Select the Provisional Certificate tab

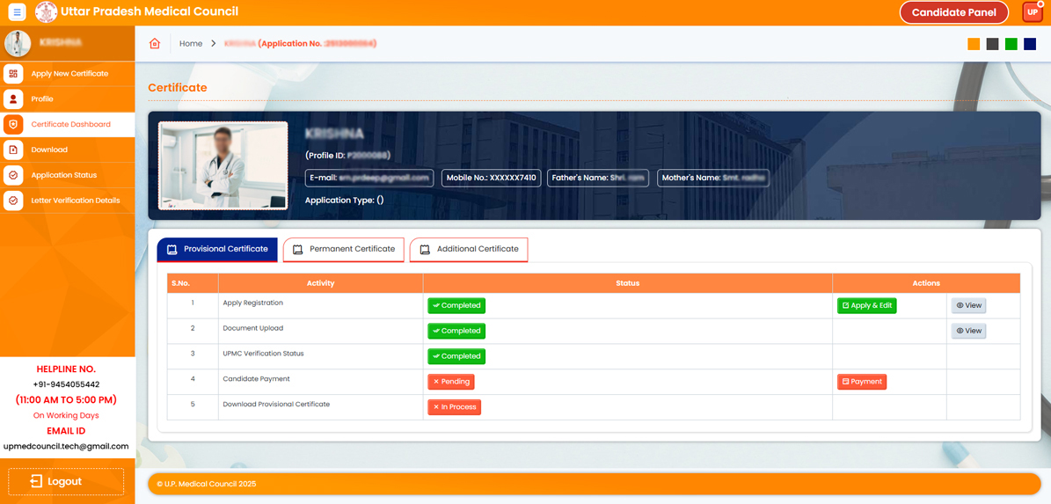point(217,250)
